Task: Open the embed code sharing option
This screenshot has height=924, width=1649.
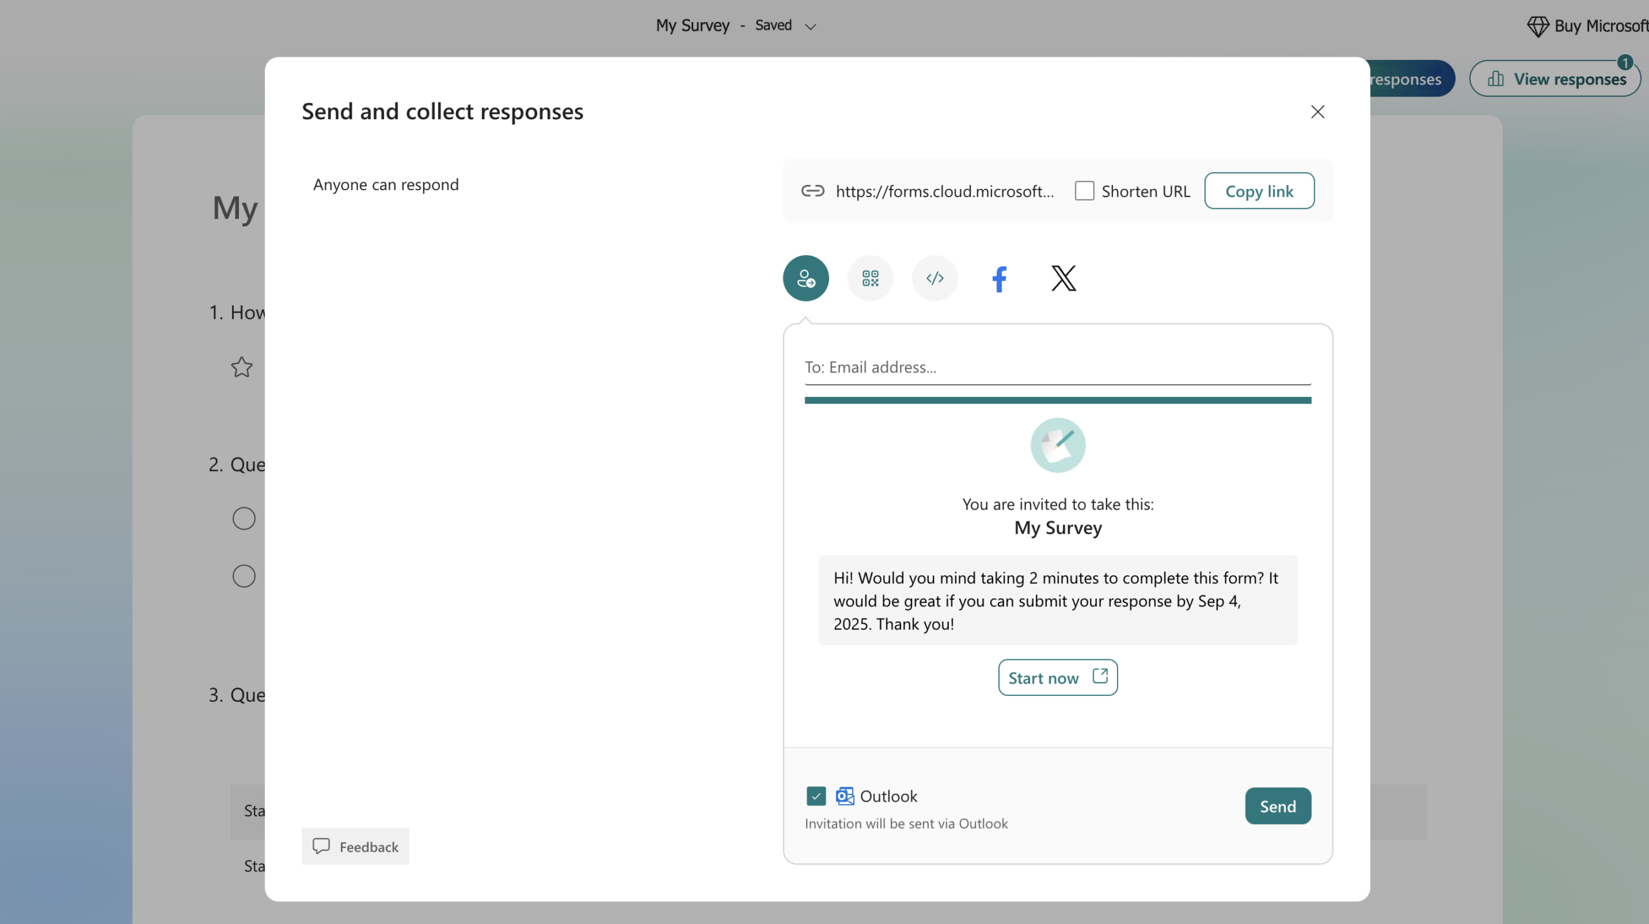Action: pyautogui.click(x=935, y=278)
